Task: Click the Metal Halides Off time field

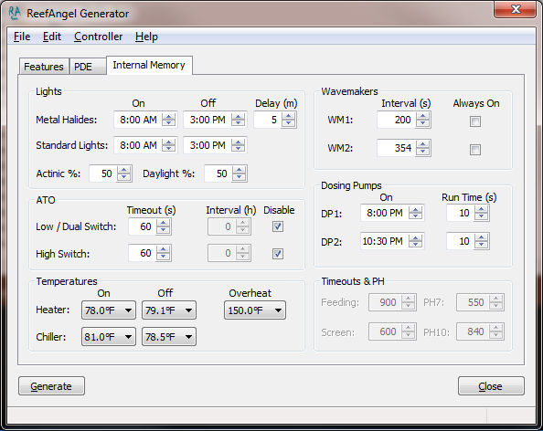Action: coord(208,120)
